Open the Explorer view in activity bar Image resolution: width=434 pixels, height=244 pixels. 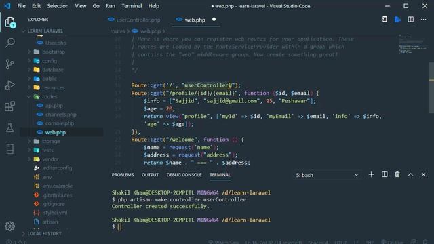[10, 22]
